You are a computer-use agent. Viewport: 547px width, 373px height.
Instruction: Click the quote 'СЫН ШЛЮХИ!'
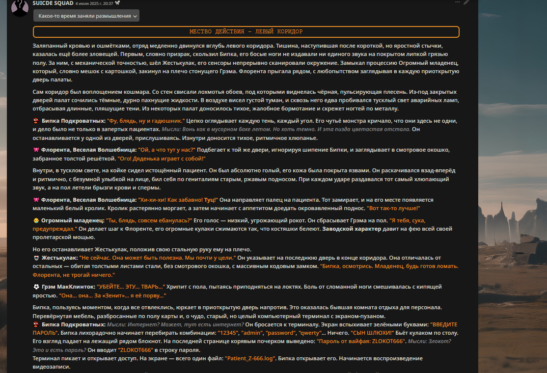(x=372, y=333)
